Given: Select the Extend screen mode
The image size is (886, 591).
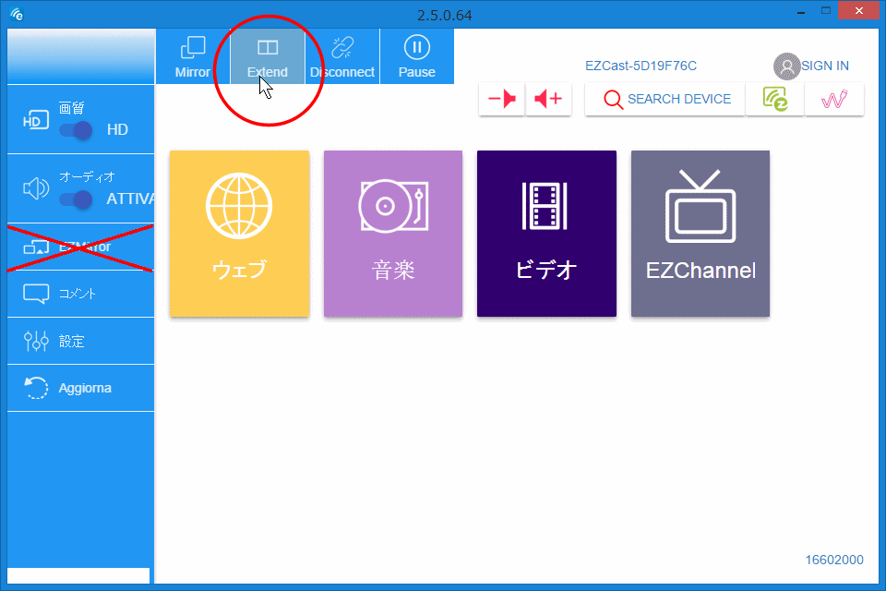Looking at the screenshot, I should [268, 56].
